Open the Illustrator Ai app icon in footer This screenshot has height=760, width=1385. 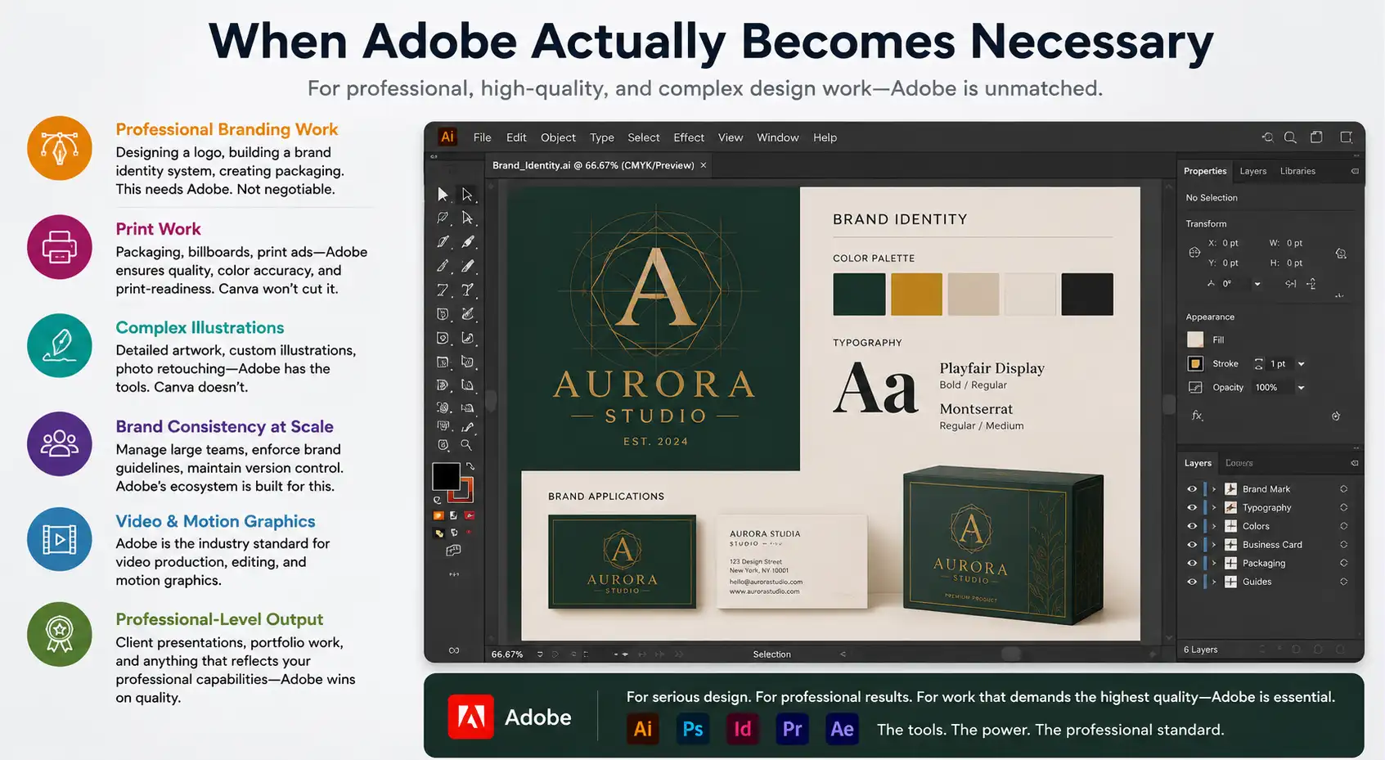643,729
